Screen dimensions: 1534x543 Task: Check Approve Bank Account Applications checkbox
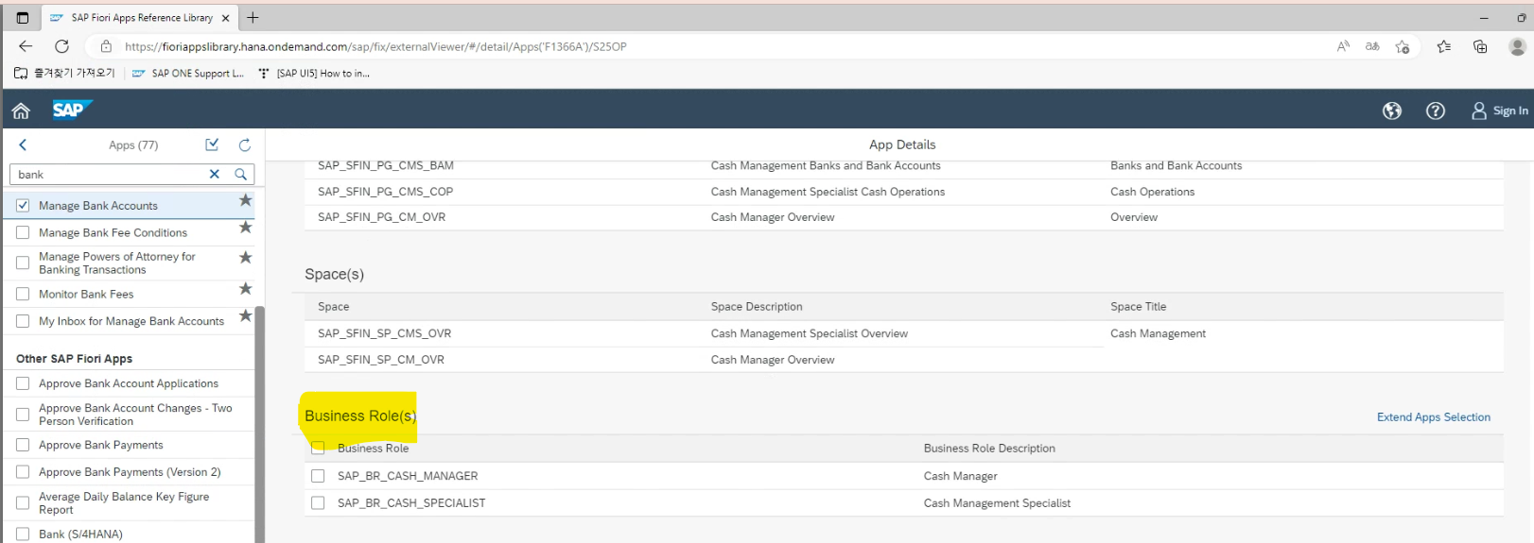[x=23, y=383]
